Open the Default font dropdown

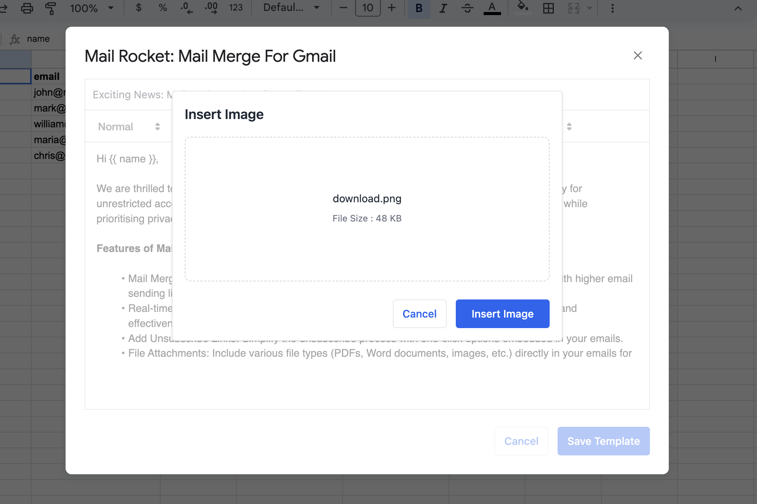tap(291, 8)
